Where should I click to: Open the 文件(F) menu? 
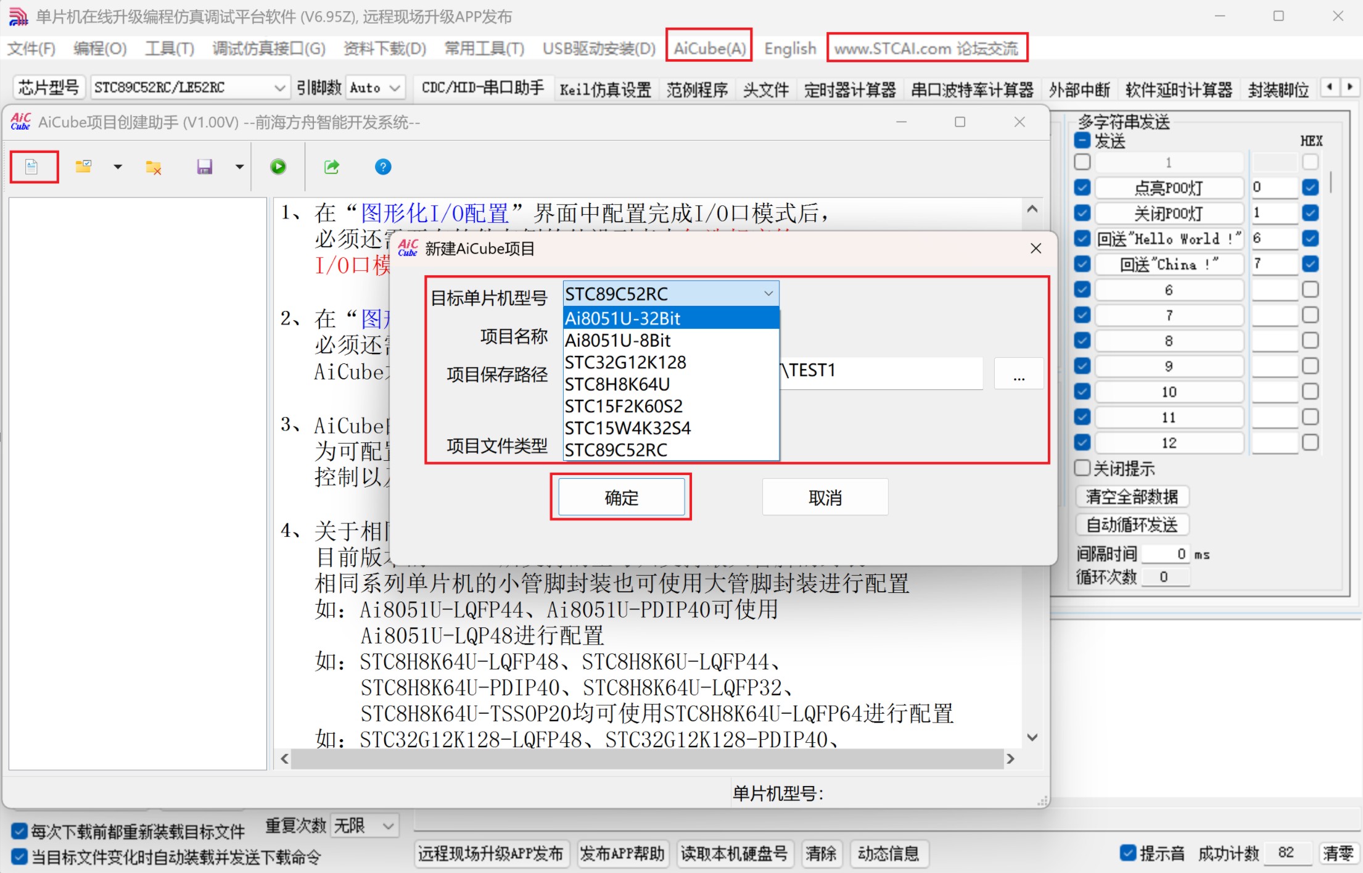pyautogui.click(x=31, y=48)
